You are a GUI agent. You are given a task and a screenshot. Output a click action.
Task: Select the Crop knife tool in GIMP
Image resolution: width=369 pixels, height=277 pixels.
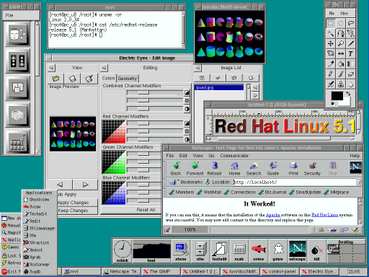click(351, 43)
